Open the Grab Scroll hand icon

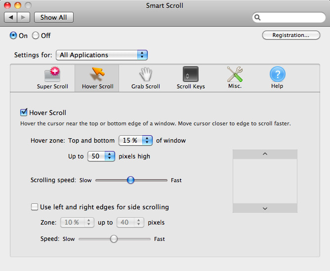[146, 74]
